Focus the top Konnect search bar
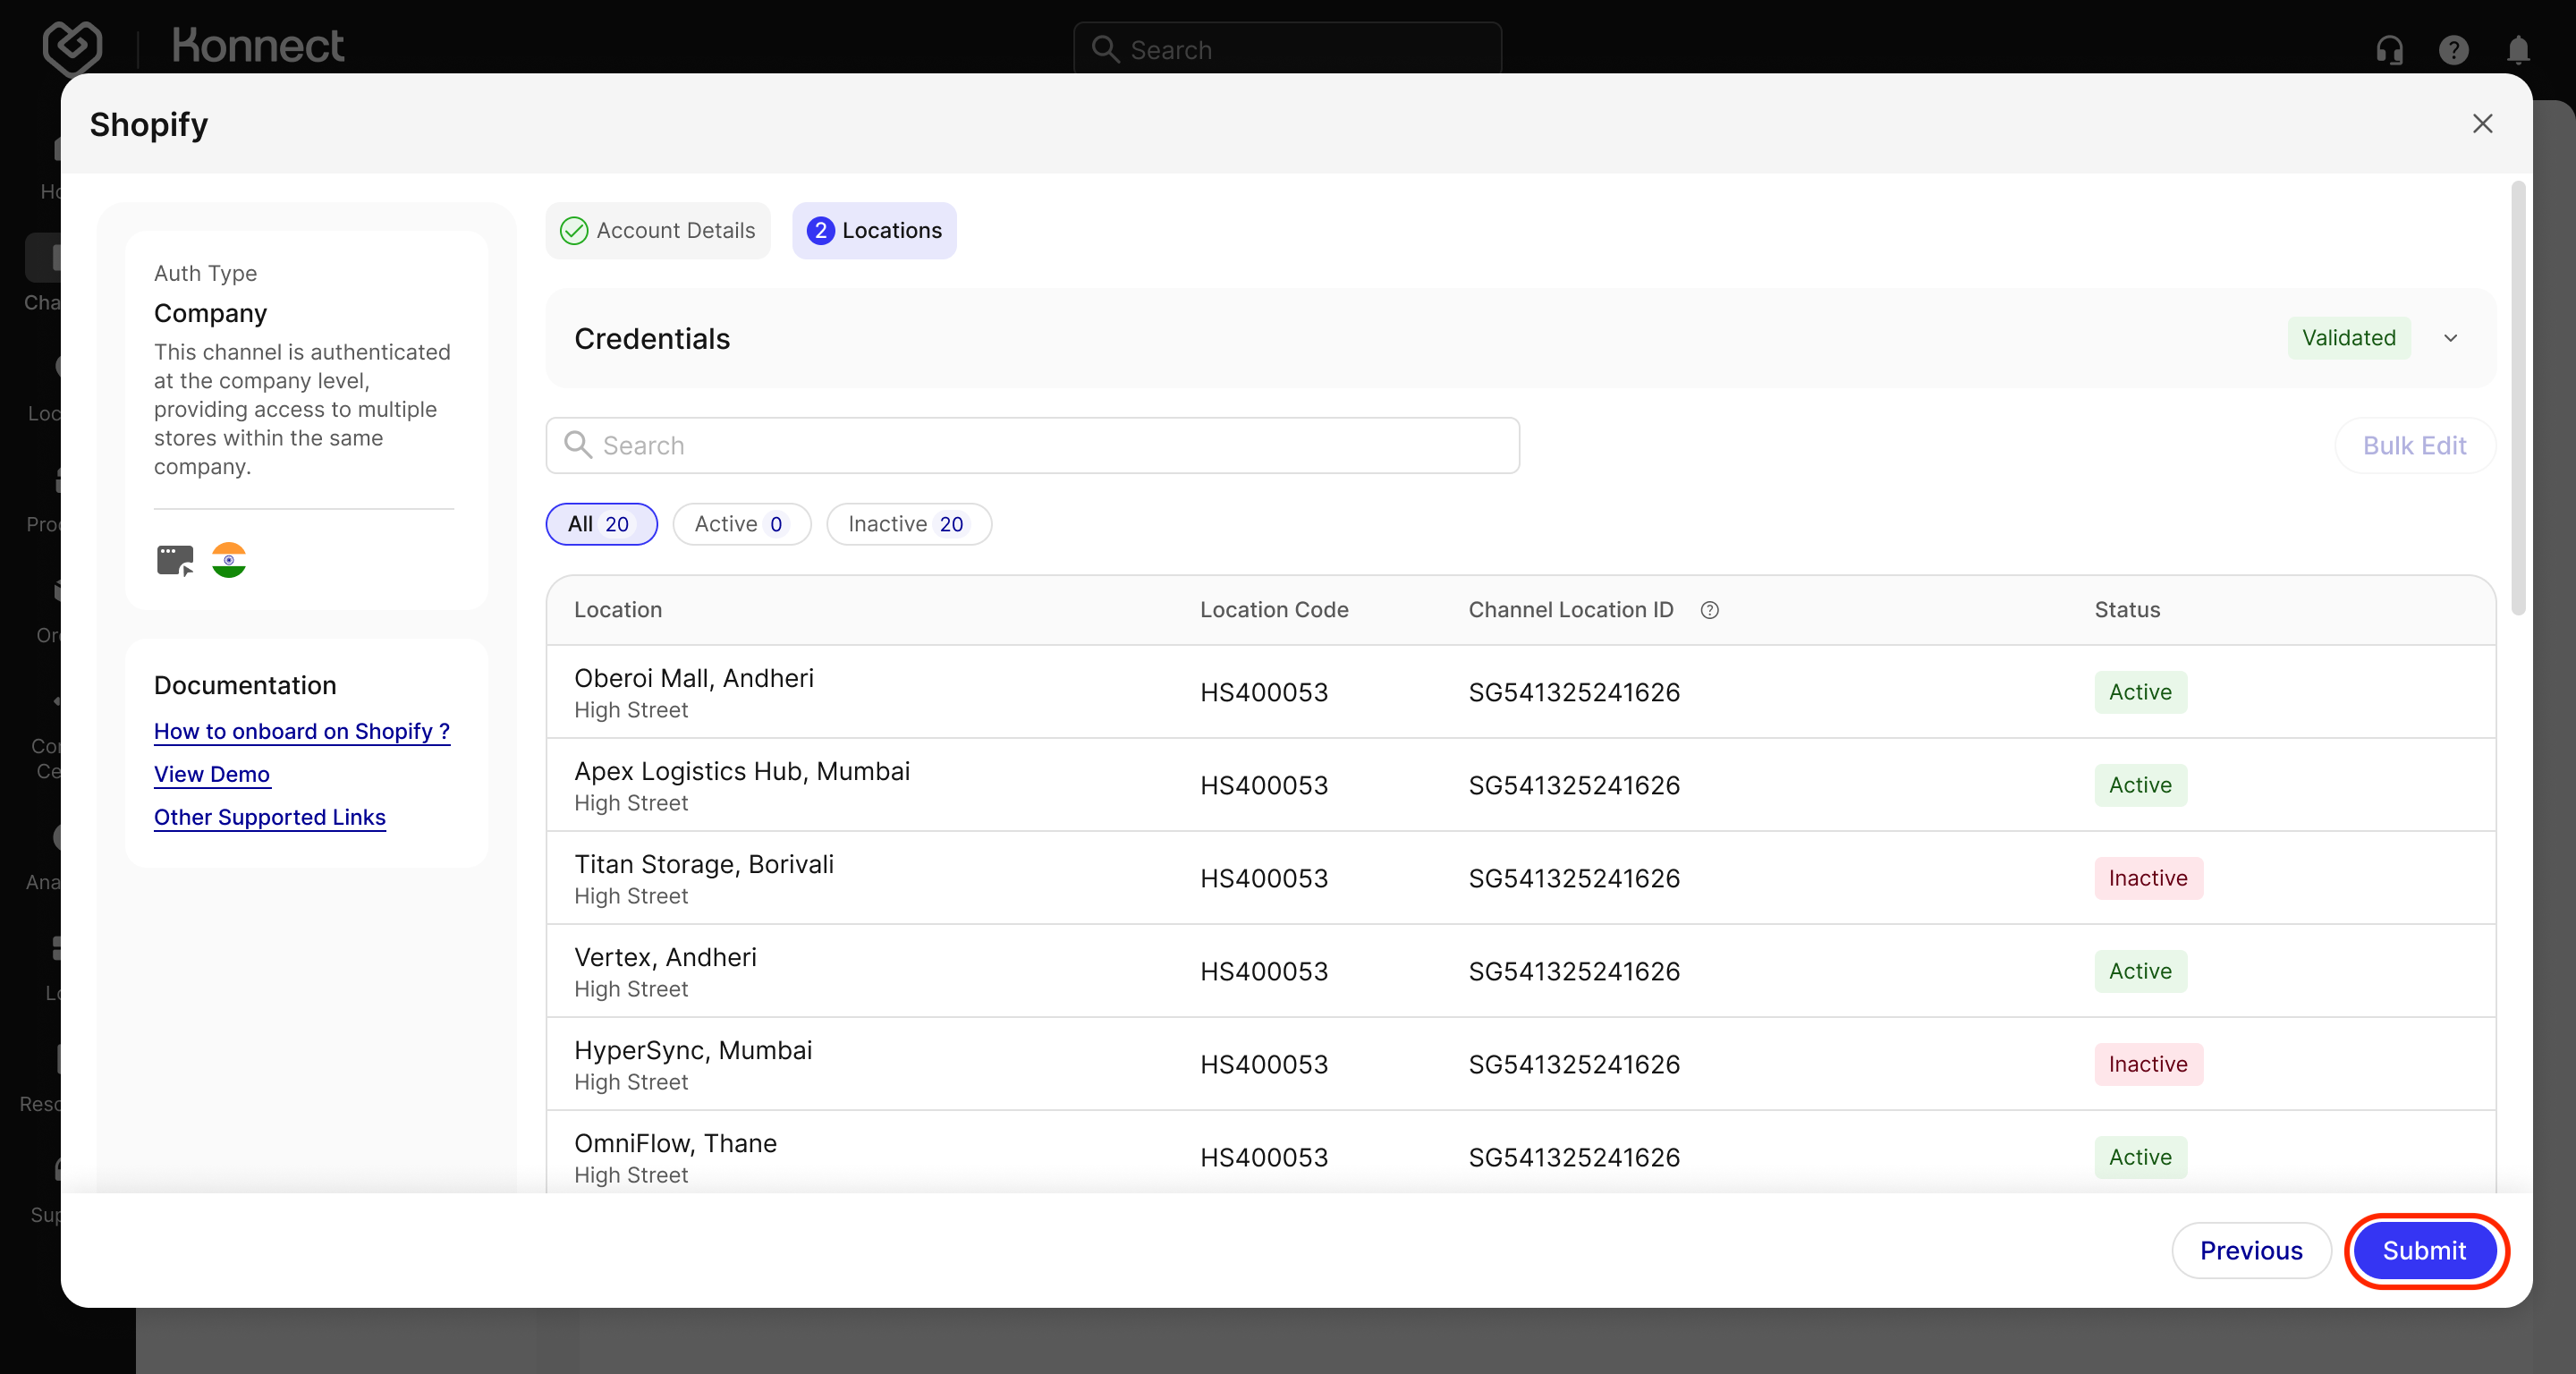2576x1374 pixels. (x=1288, y=49)
